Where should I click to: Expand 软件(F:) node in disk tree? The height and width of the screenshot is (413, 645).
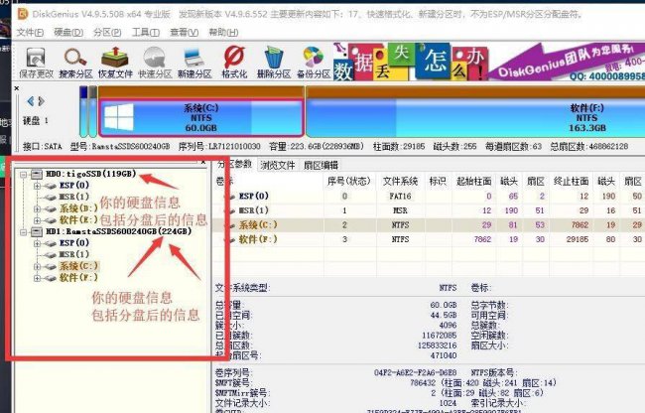click(37, 278)
